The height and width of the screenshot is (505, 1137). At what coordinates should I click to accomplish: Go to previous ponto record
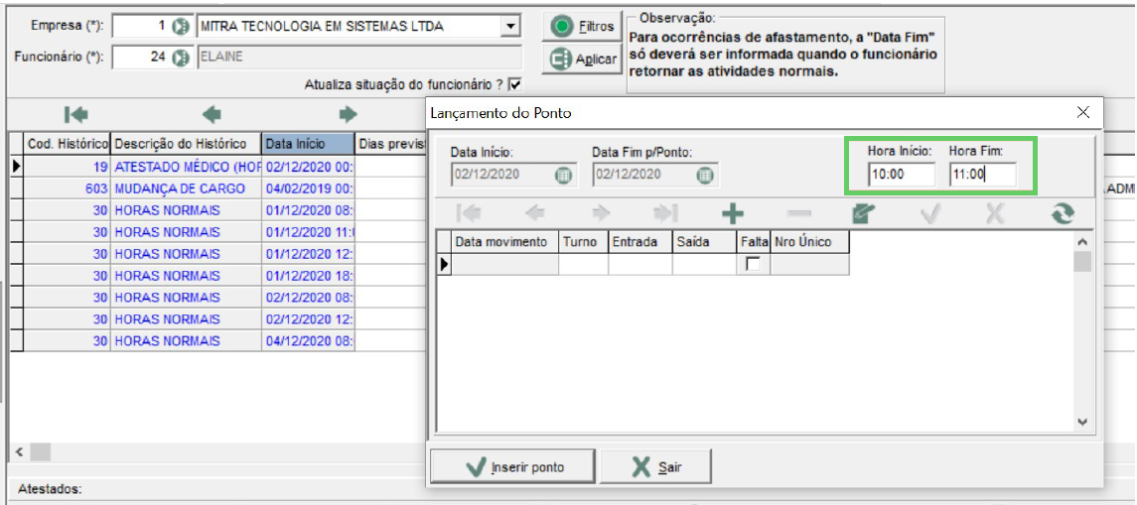(x=534, y=213)
